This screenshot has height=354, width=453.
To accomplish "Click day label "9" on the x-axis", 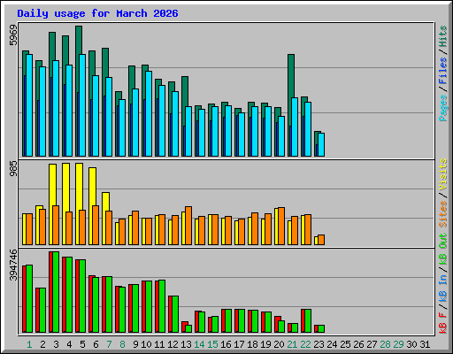I will [x=135, y=344].
